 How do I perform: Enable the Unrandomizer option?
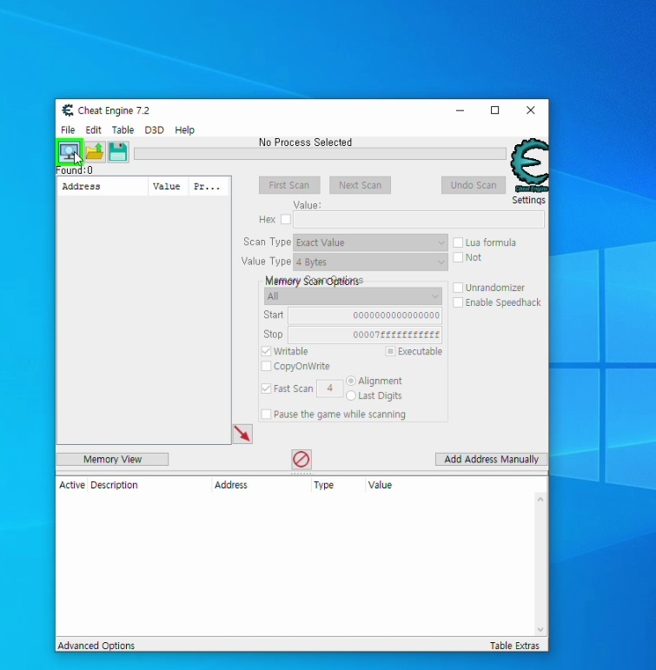[458, 288]
